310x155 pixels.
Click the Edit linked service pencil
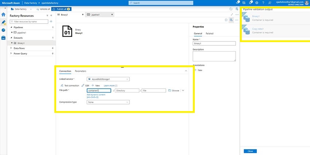[83, 86]
